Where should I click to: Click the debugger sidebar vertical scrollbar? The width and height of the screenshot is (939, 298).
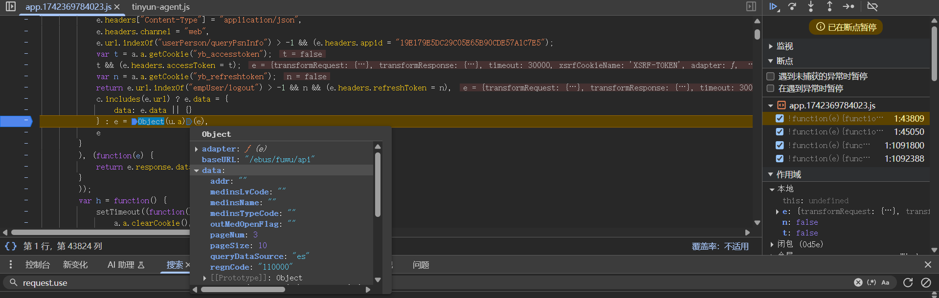(934, 54)
